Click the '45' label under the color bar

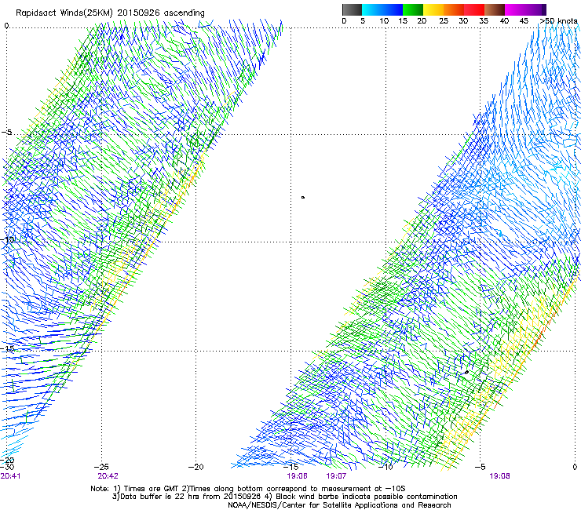[x=524, y=21]
